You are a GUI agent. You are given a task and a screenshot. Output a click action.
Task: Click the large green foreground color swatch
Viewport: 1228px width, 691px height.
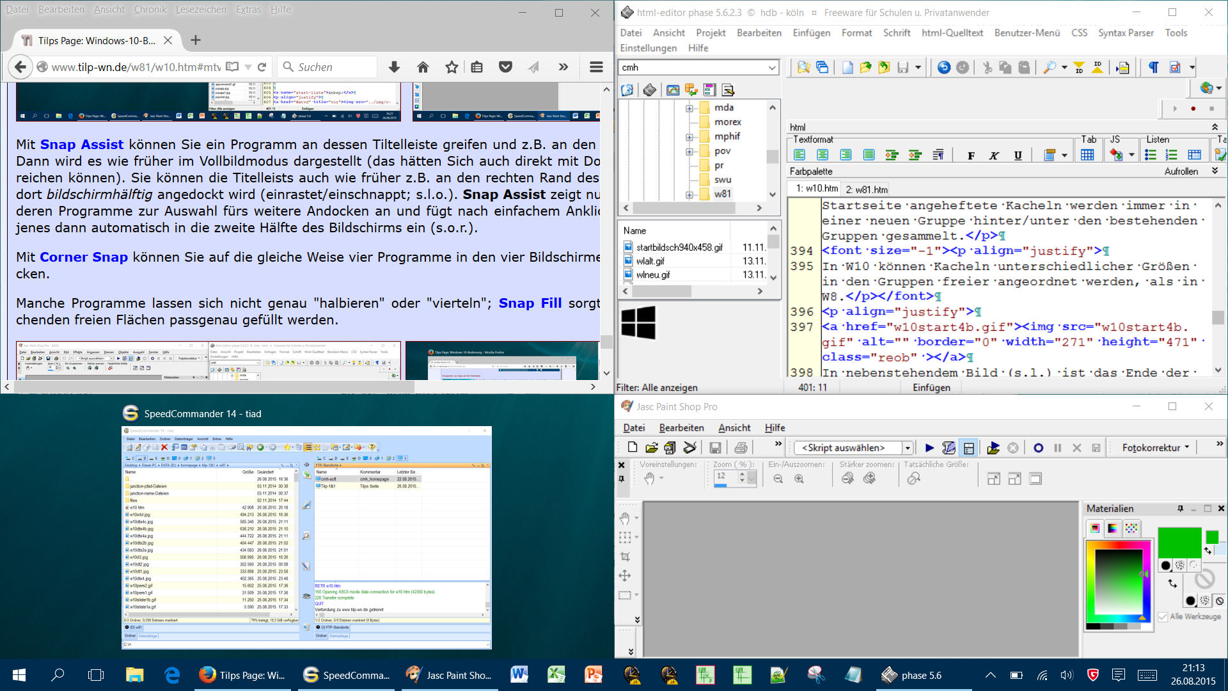tap(1179, 543)
